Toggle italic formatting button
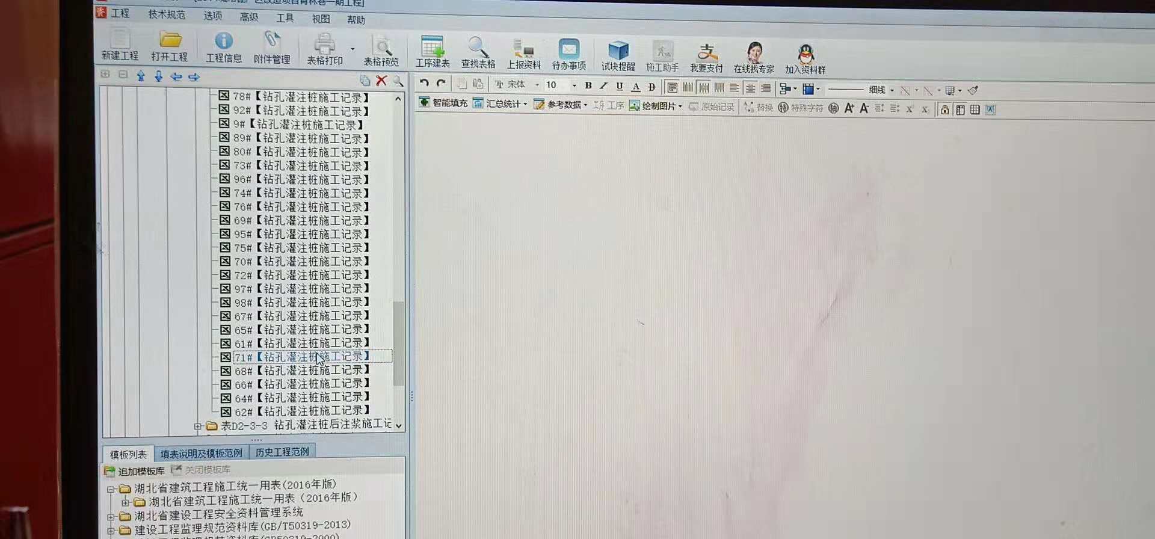Viewport: 1155px width, 539px height. coord(603,86)
